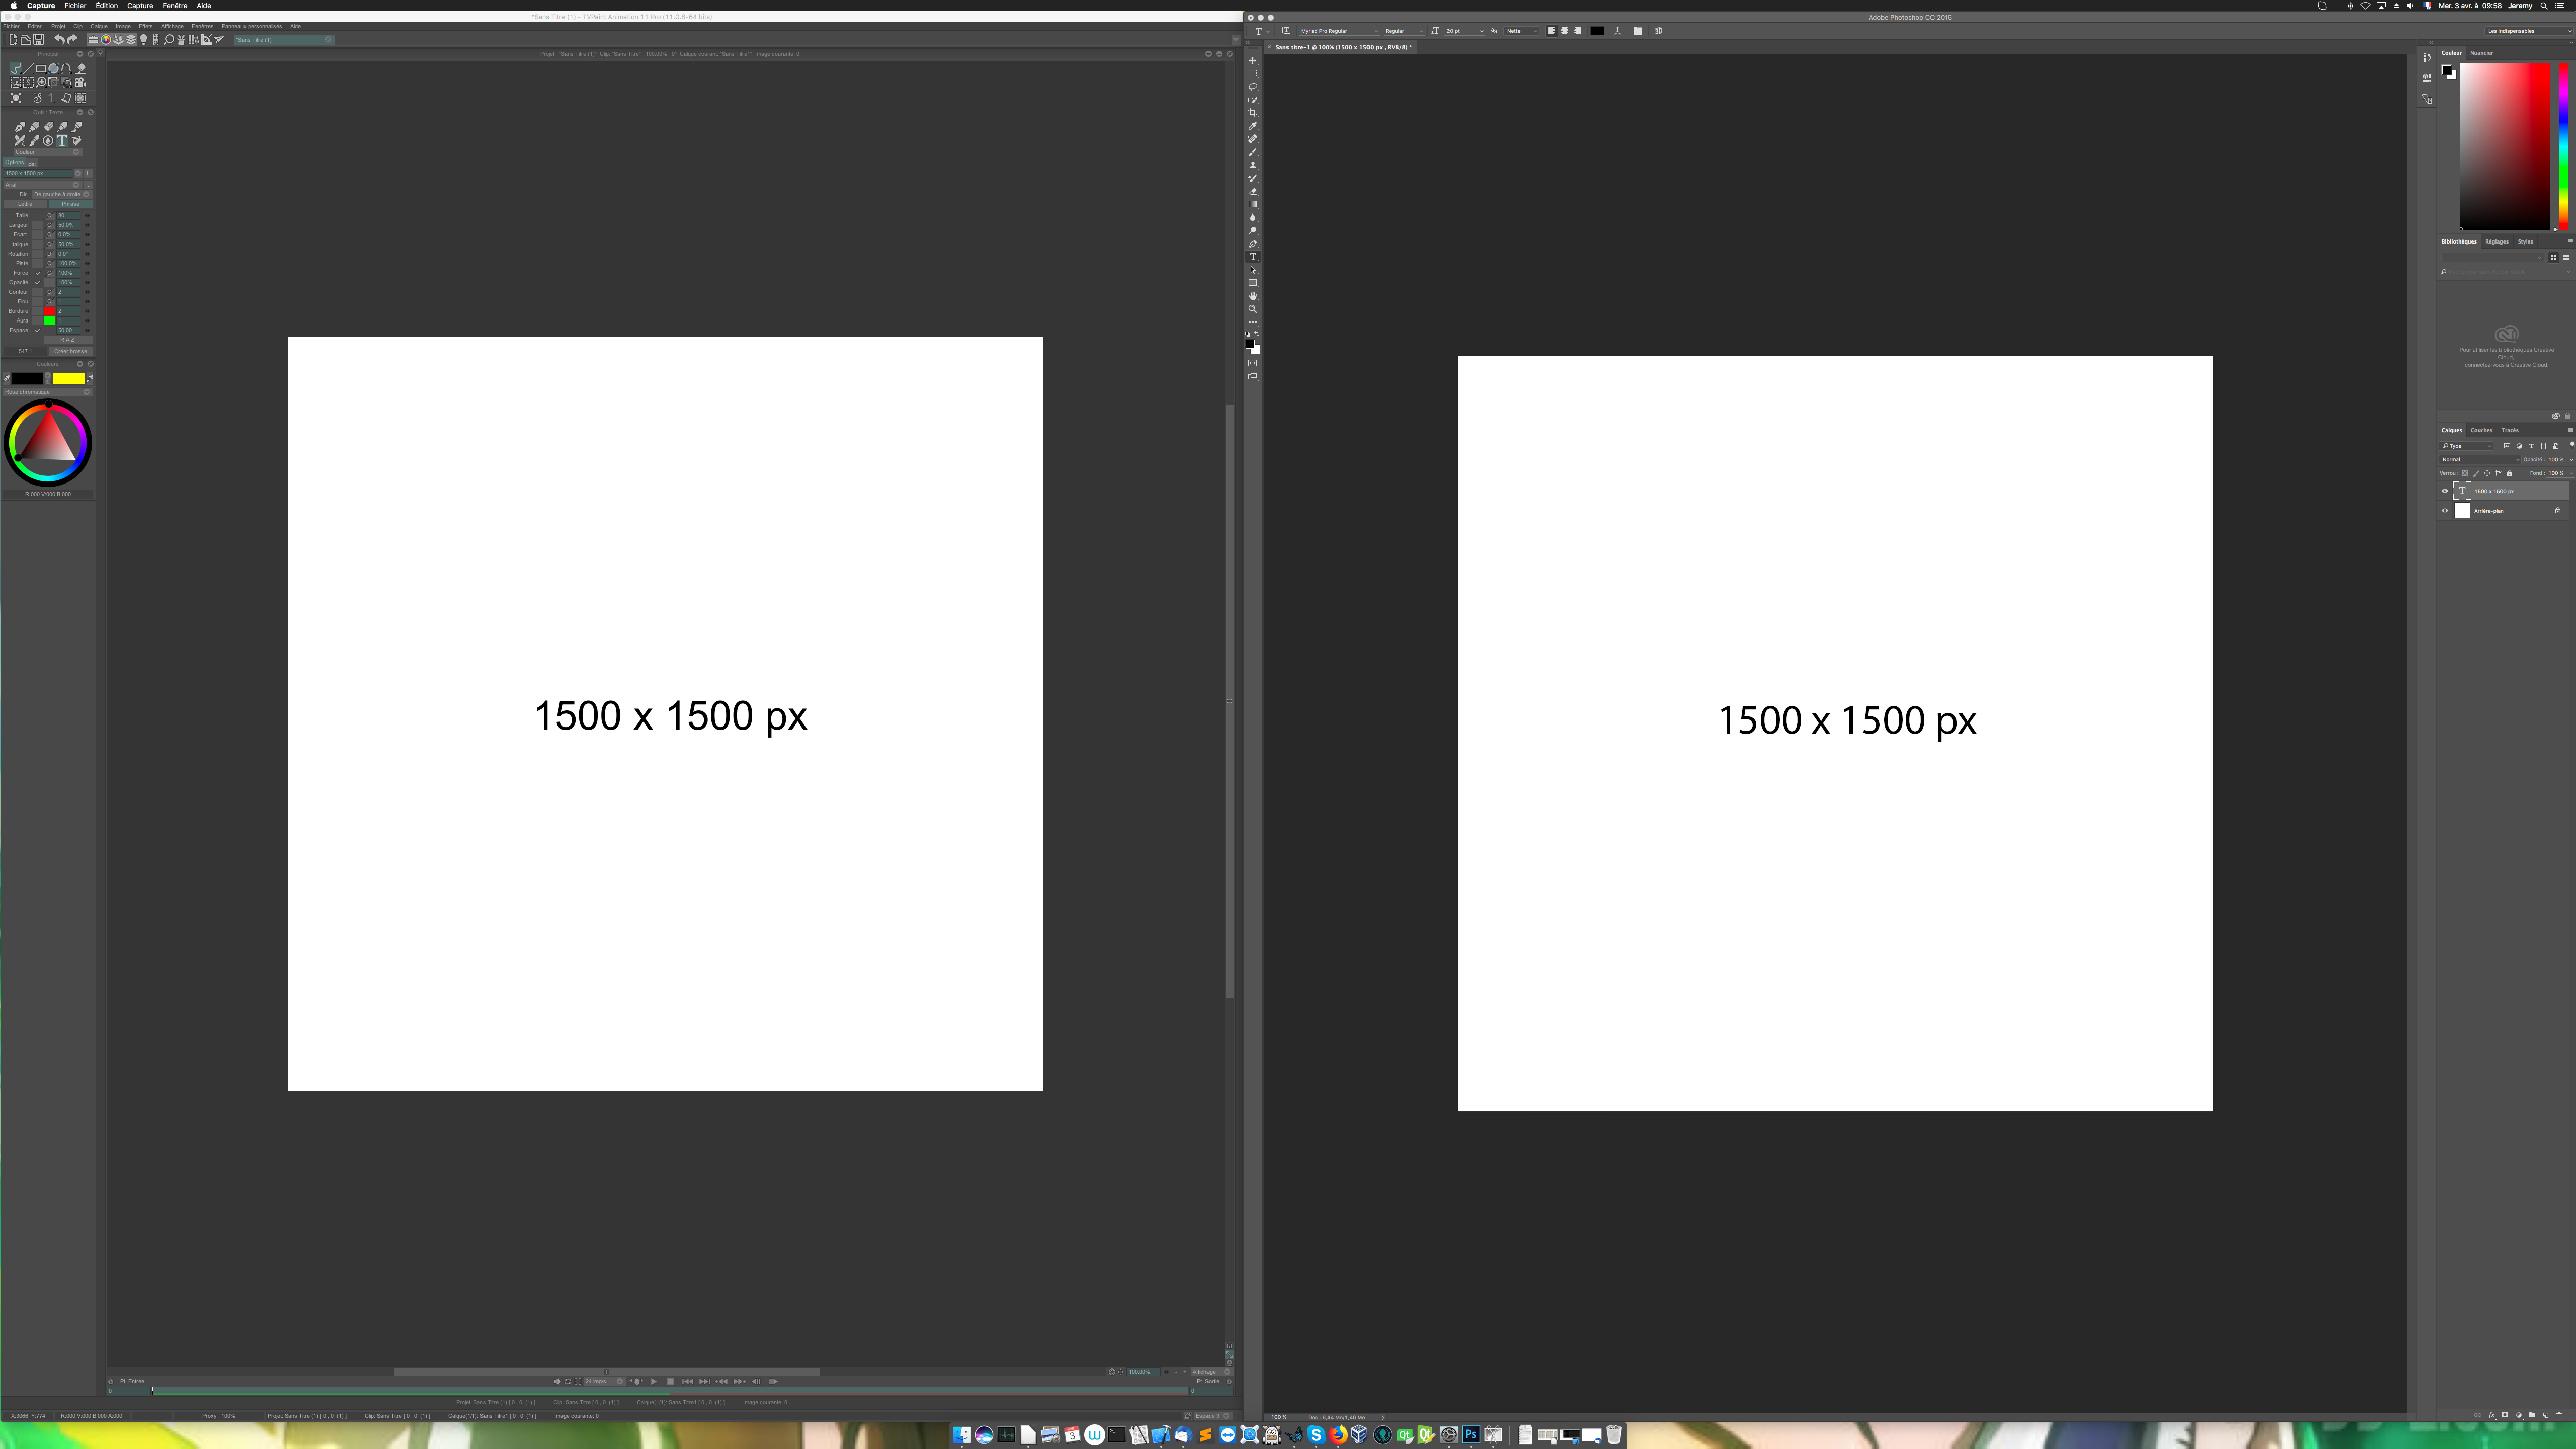Open the Normal blend mode dropdown
The image size is (2576, 1449).
tap(2479, 460)
